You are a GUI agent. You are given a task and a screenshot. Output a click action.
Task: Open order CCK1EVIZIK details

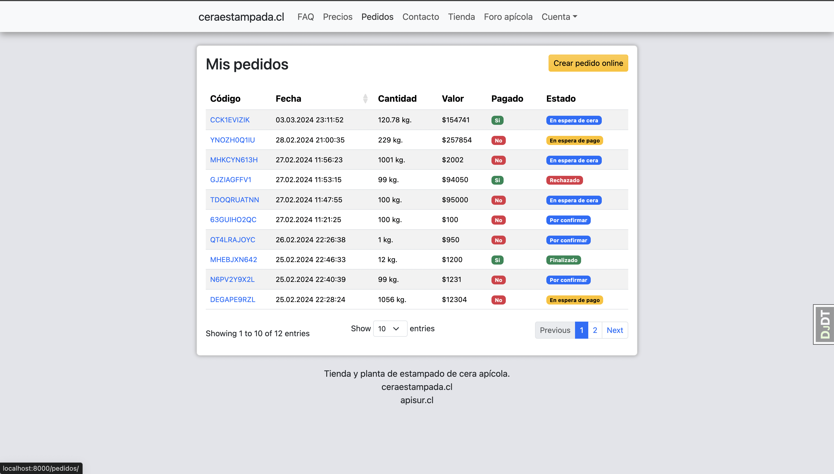pyautogui.click(x=230, y=120)
